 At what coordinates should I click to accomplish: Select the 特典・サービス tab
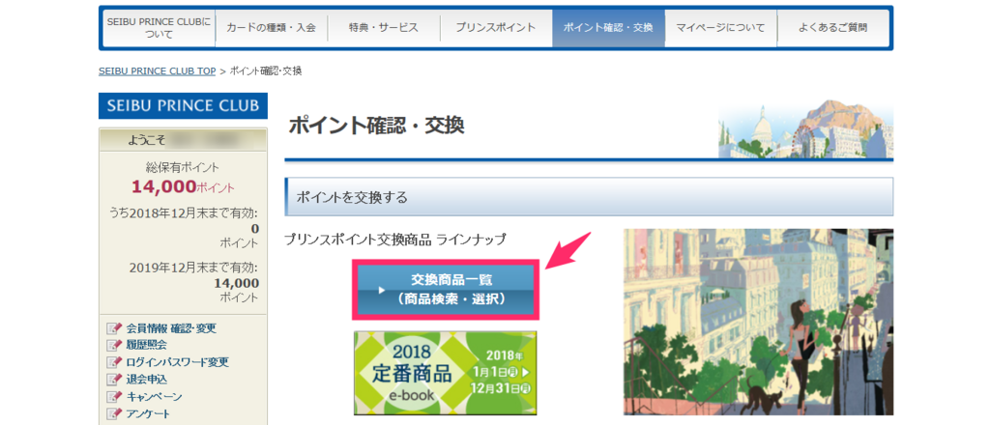pos(383,28)
